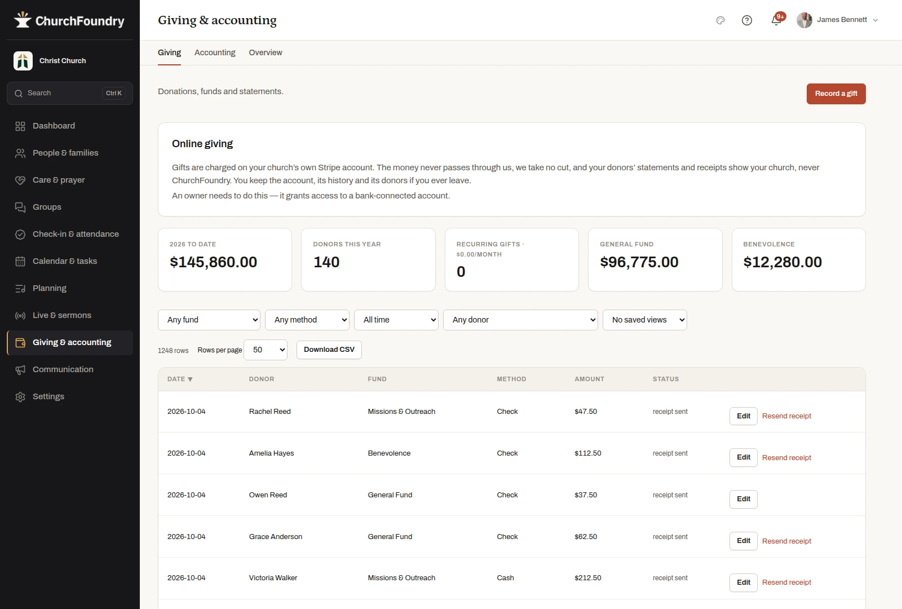Download CSV of gifts

pos(329,350)
